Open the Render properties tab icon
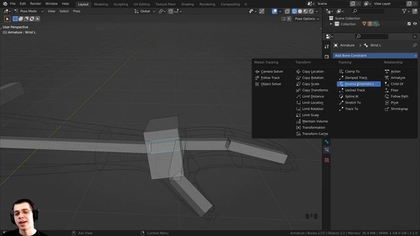 (327, 56)
